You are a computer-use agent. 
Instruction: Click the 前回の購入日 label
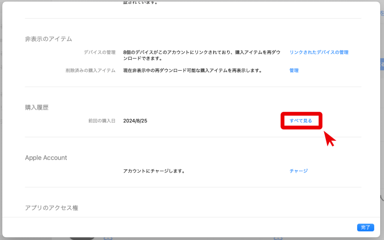tap(101, 121)
